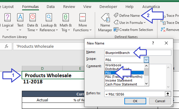Click the Insert Function fx button

6,46
